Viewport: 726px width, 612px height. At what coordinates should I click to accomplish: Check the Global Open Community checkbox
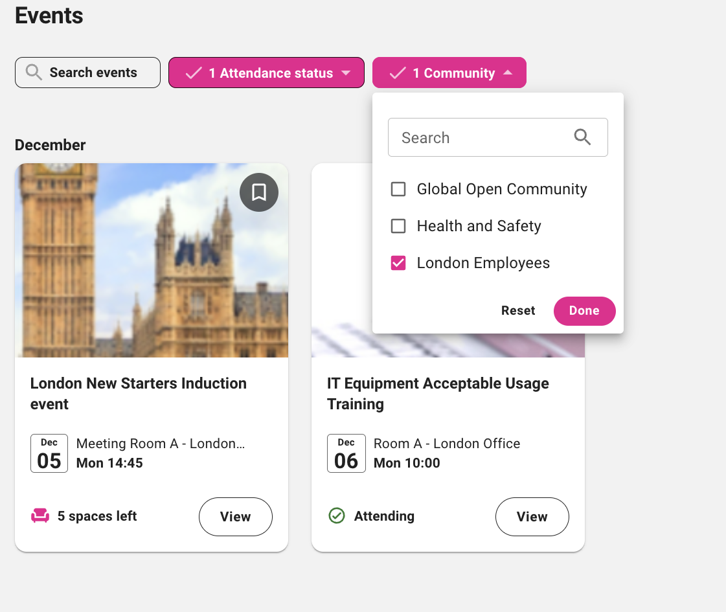[398, 189]
